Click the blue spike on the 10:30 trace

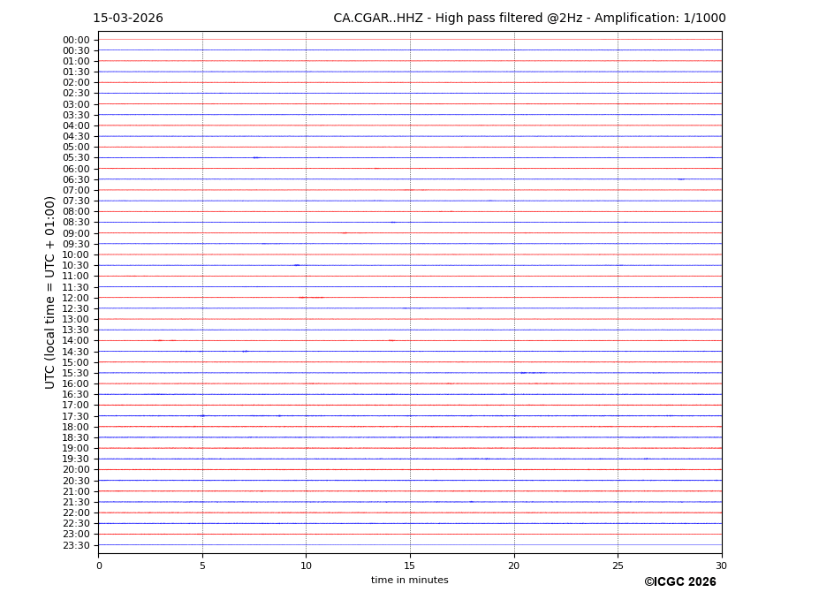tap(297, 265)
